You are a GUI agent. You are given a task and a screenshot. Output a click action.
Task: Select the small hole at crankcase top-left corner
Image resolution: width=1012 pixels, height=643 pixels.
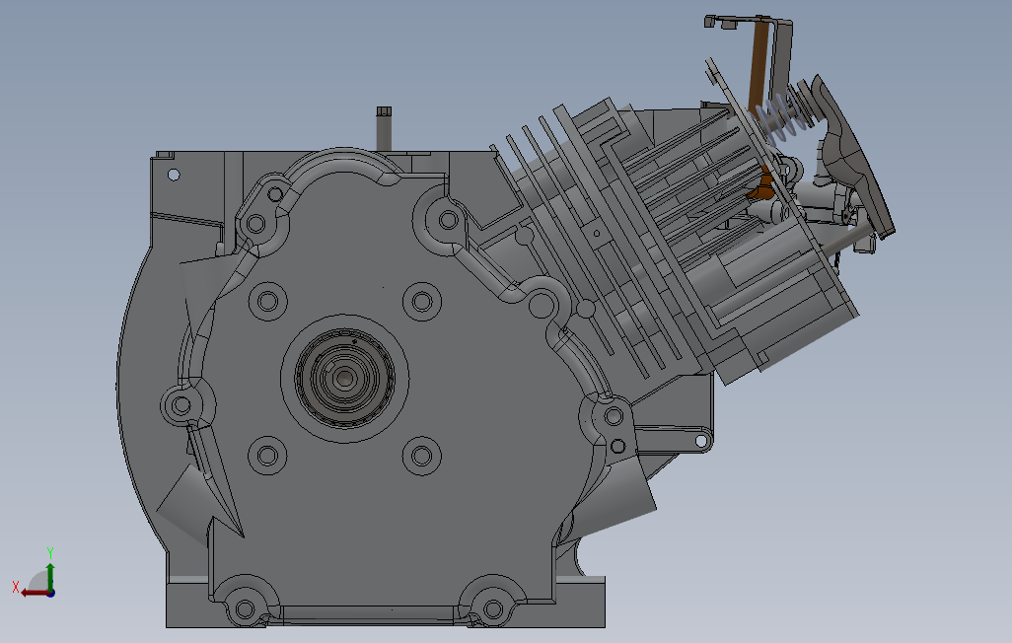pyautogui.click(x=174, y=175)
